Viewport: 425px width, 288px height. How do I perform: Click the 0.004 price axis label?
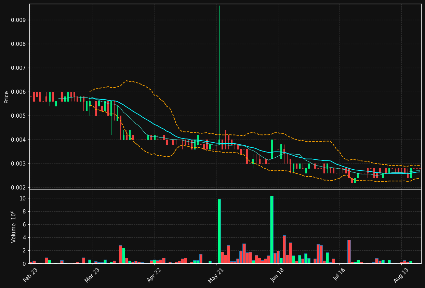18,140
